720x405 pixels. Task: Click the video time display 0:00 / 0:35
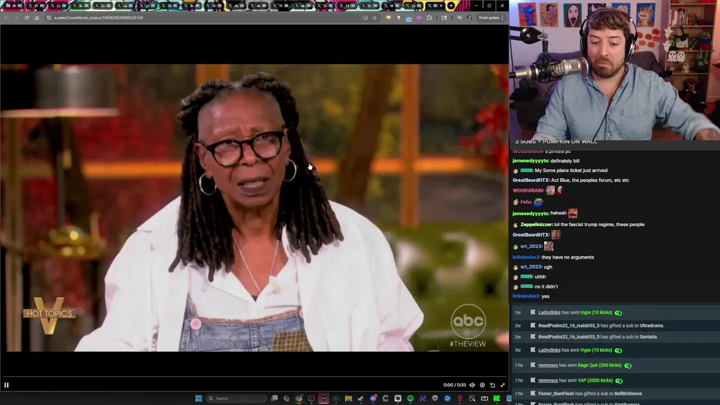click(454, 385)
